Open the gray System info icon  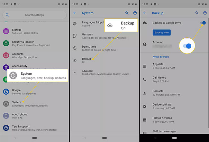click(6, 104)
